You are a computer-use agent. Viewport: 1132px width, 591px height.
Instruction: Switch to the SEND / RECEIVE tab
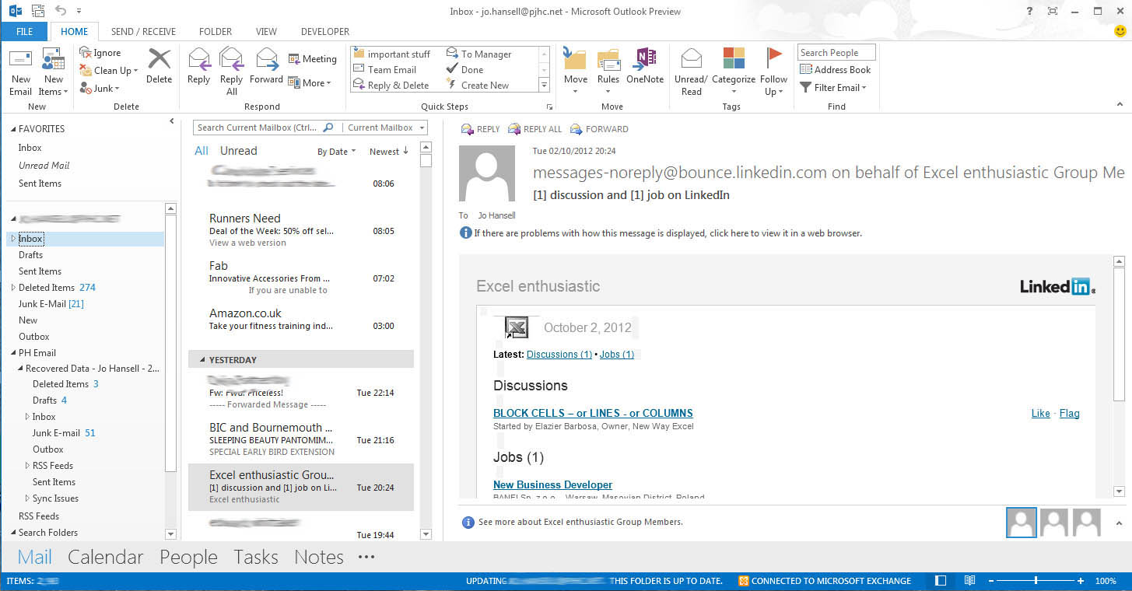[x=143, y=32]
